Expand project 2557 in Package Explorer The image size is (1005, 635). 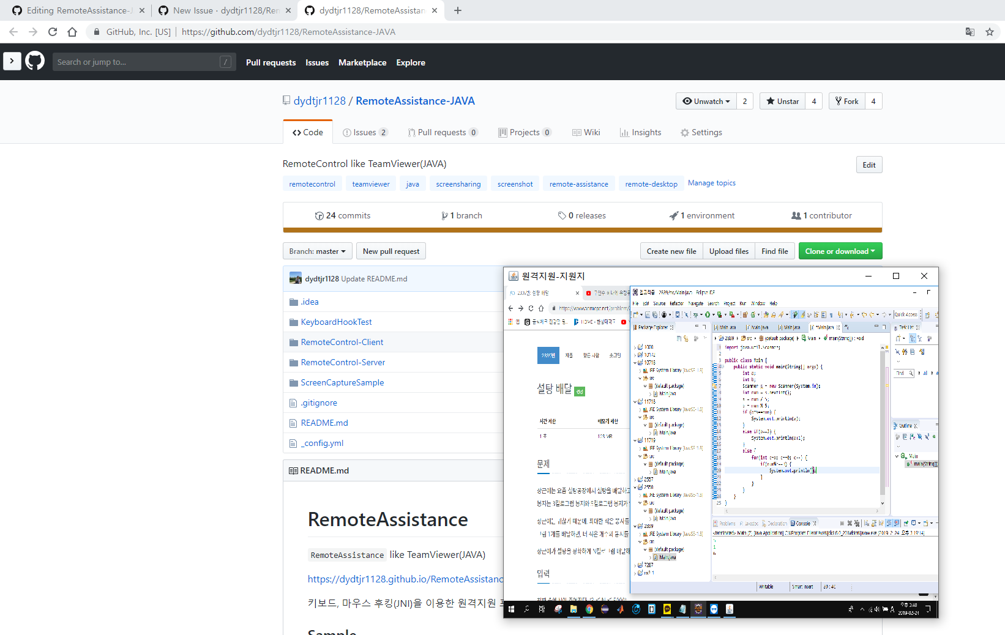(635, 479)
